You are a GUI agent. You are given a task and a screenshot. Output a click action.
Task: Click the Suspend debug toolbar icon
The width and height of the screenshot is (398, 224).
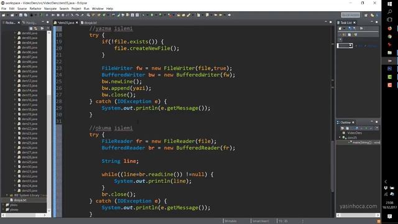(x=58, y=15)
